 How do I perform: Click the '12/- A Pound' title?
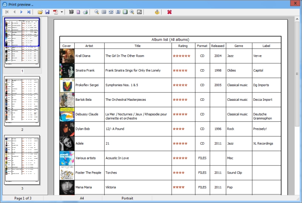tap(115, 129)
